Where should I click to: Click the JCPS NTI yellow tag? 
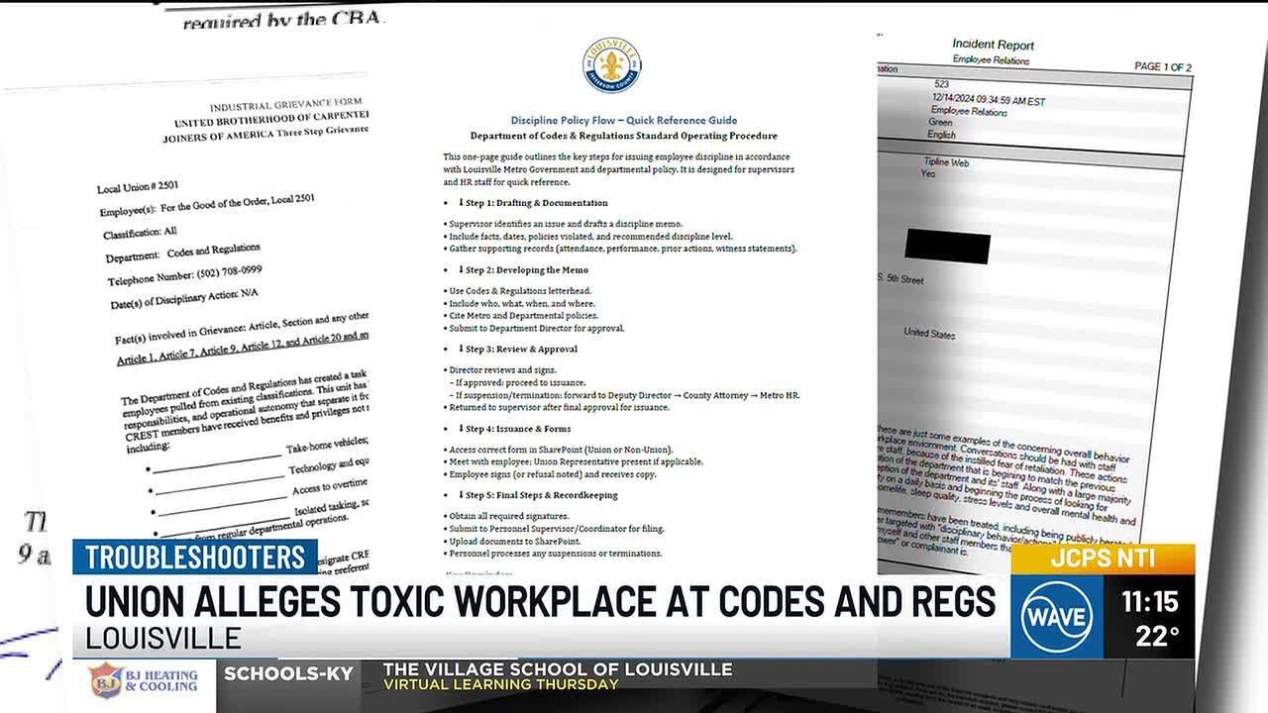click(x=1105, y=560)
